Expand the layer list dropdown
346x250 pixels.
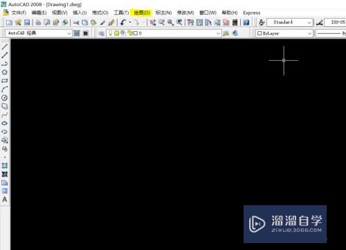click(218, 34)
